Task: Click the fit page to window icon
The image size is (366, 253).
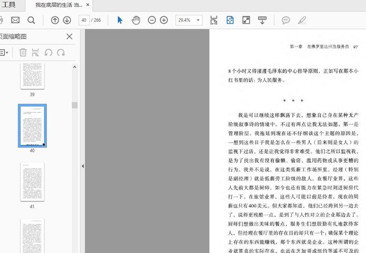Action: tap(229, 20)
